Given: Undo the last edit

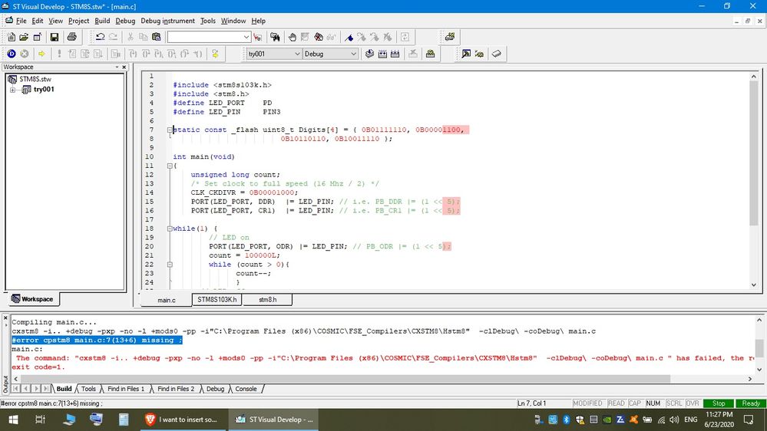Looking at the screenshot, I should [101, 37].
